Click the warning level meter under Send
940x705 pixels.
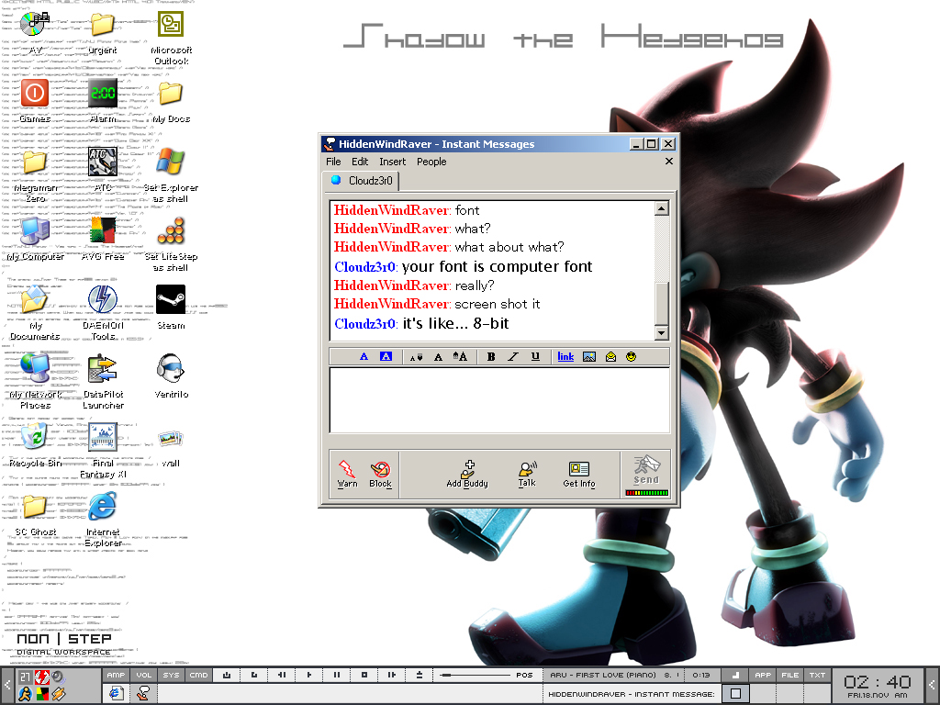[x=646, y=493]
